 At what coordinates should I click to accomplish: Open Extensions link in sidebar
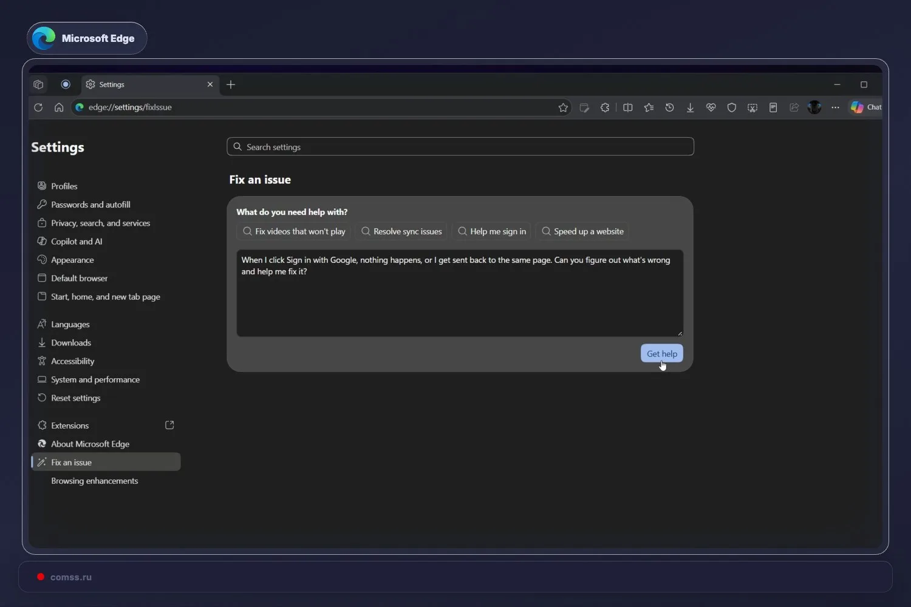pyautogui.click(x=106, y=426)
